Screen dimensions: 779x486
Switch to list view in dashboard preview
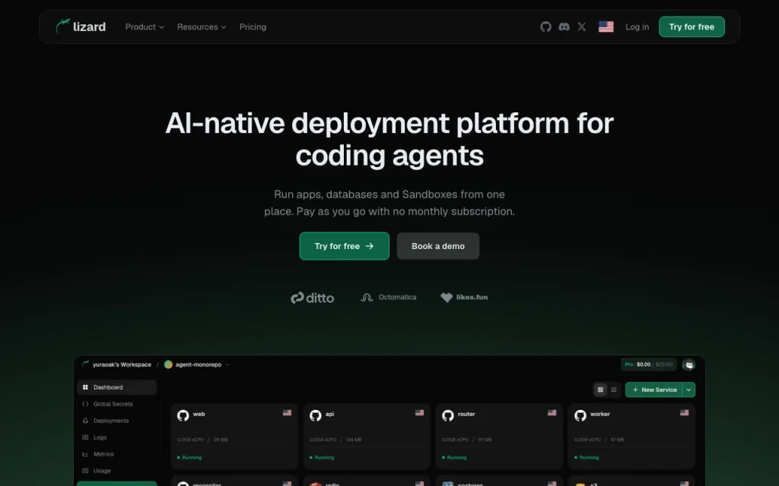pyautogui.click(x=614, y=390)
